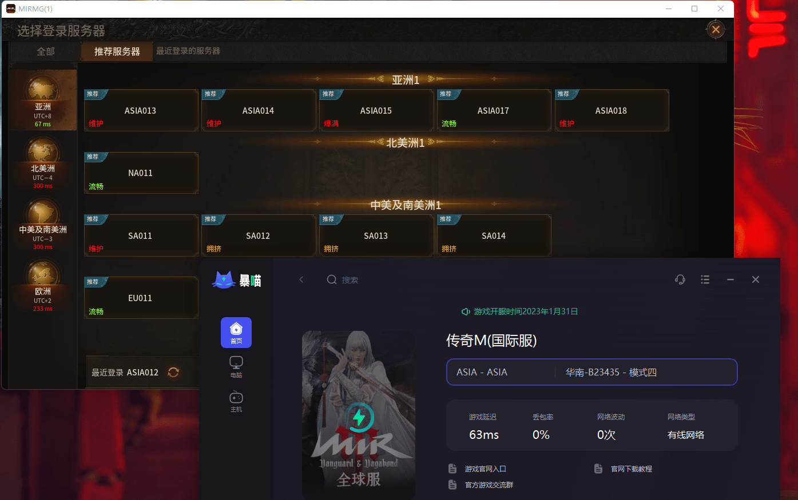
Task: Choose server ASIA015
Action: tap(376, 110)
